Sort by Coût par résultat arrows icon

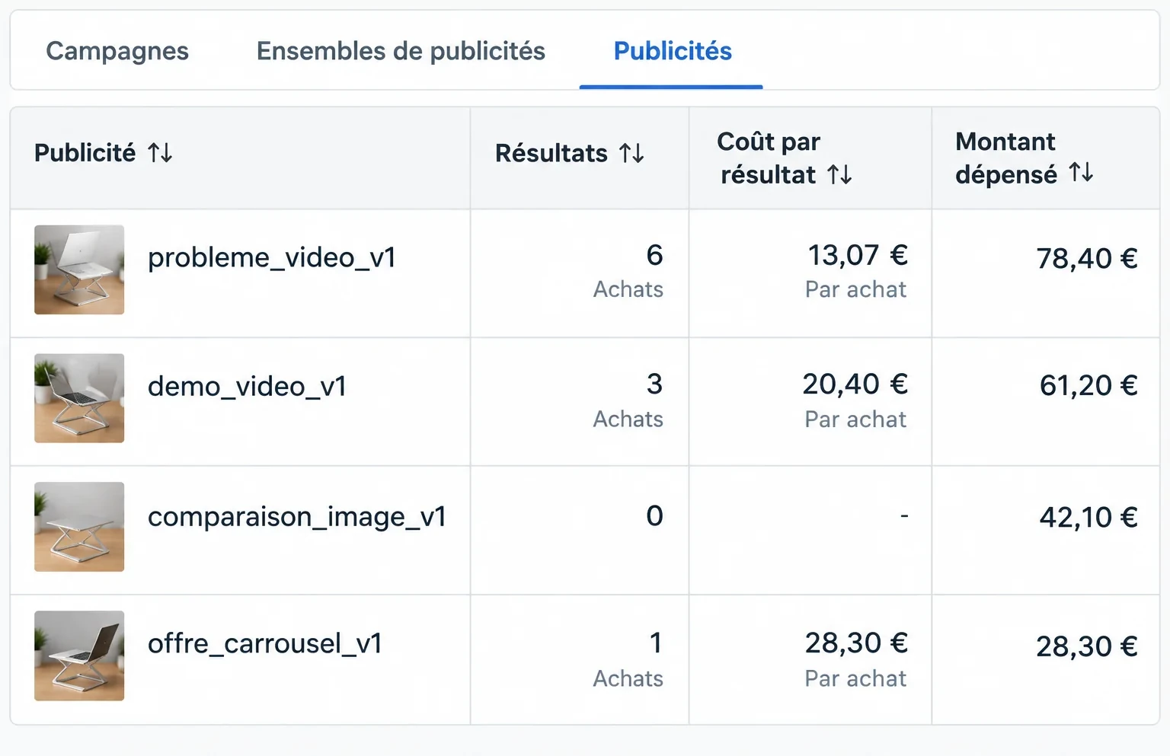point(839,174)
